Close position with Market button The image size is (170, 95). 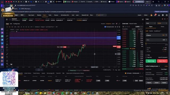pyautogui.click(x=141, y=80)
